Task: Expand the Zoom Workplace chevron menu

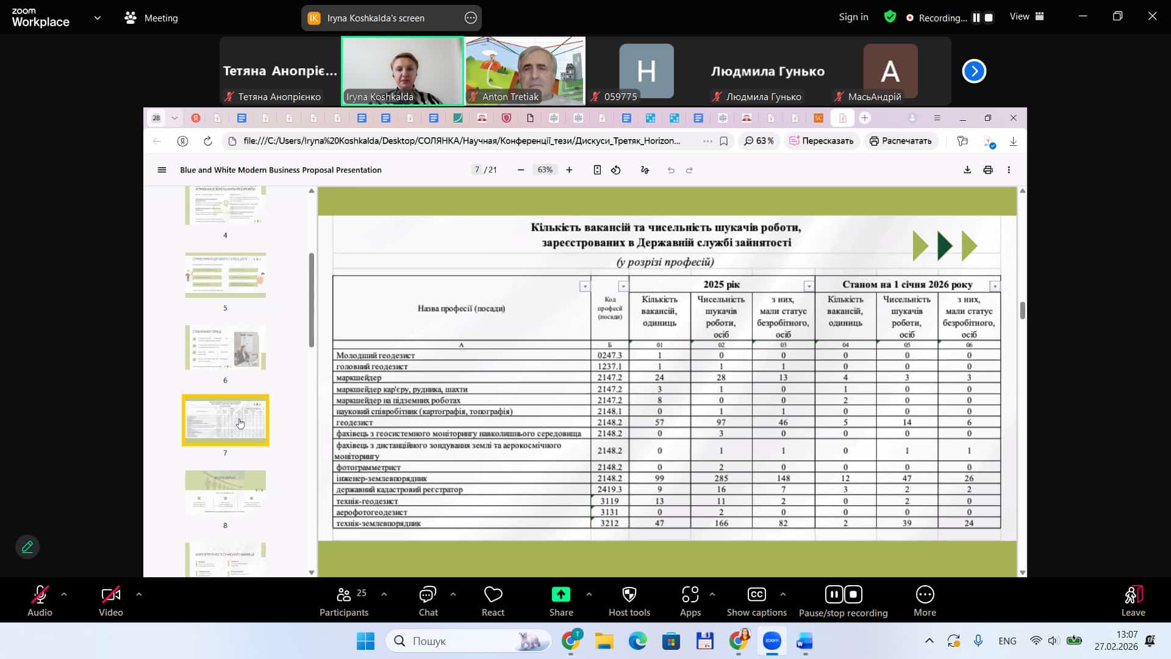Action: tap(98, 18)
